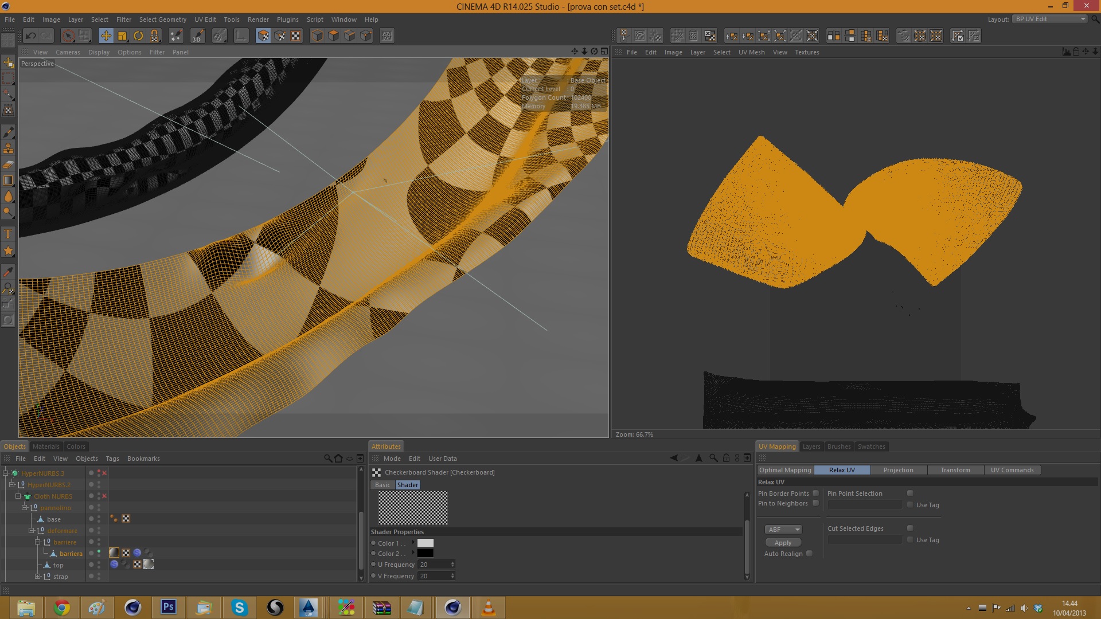Select the Rotate tool icon
Screen dimensions: 1101x619
(138, 36)
